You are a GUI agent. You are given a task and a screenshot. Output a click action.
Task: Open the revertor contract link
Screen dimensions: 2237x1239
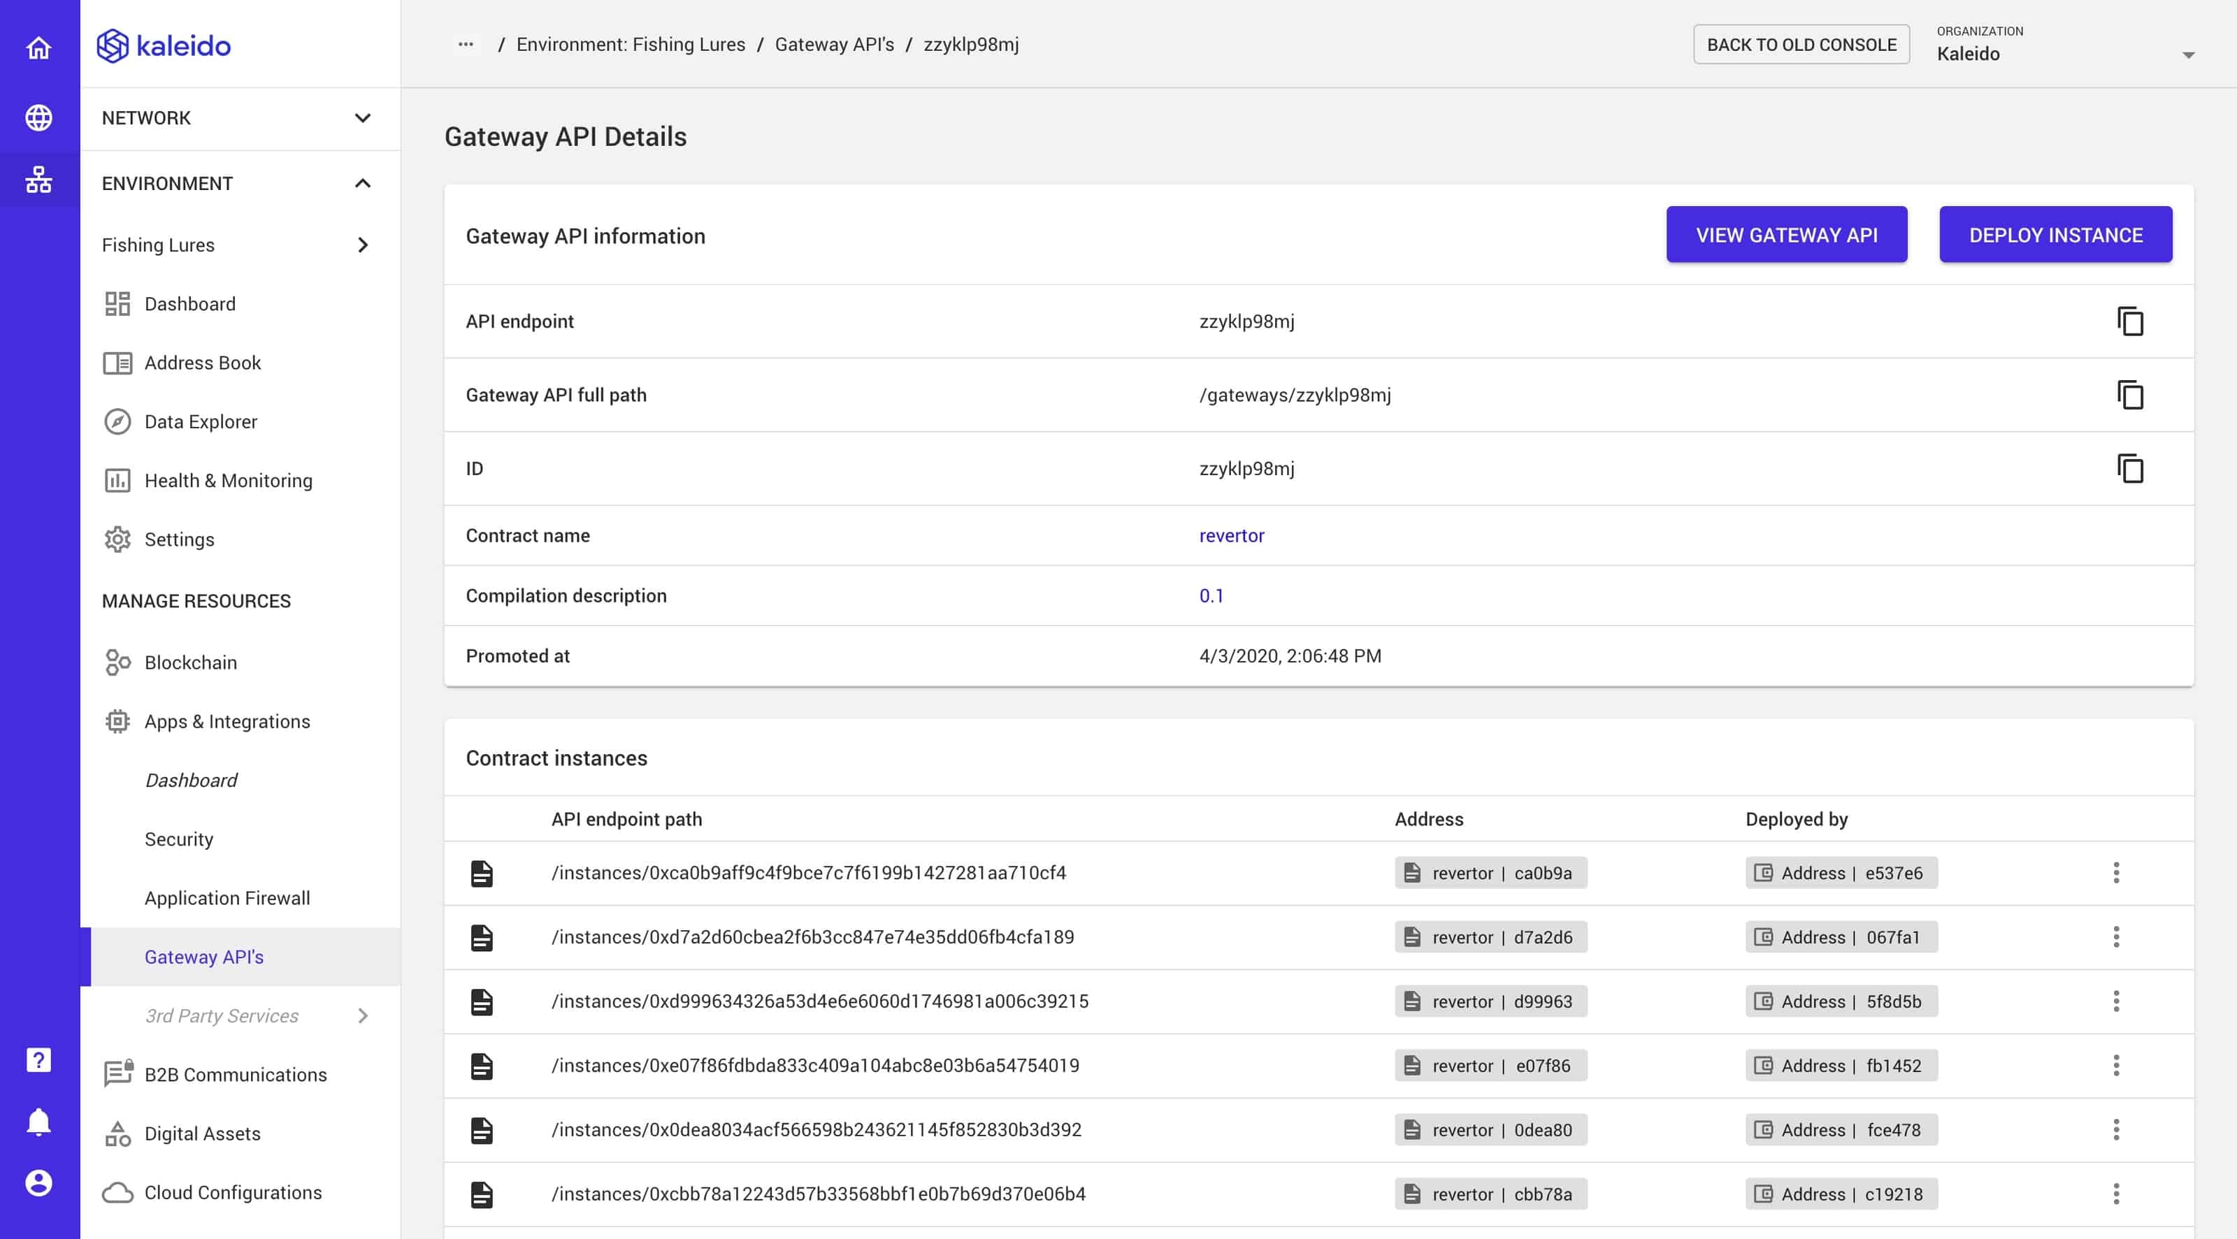(x=1231, y=536)
